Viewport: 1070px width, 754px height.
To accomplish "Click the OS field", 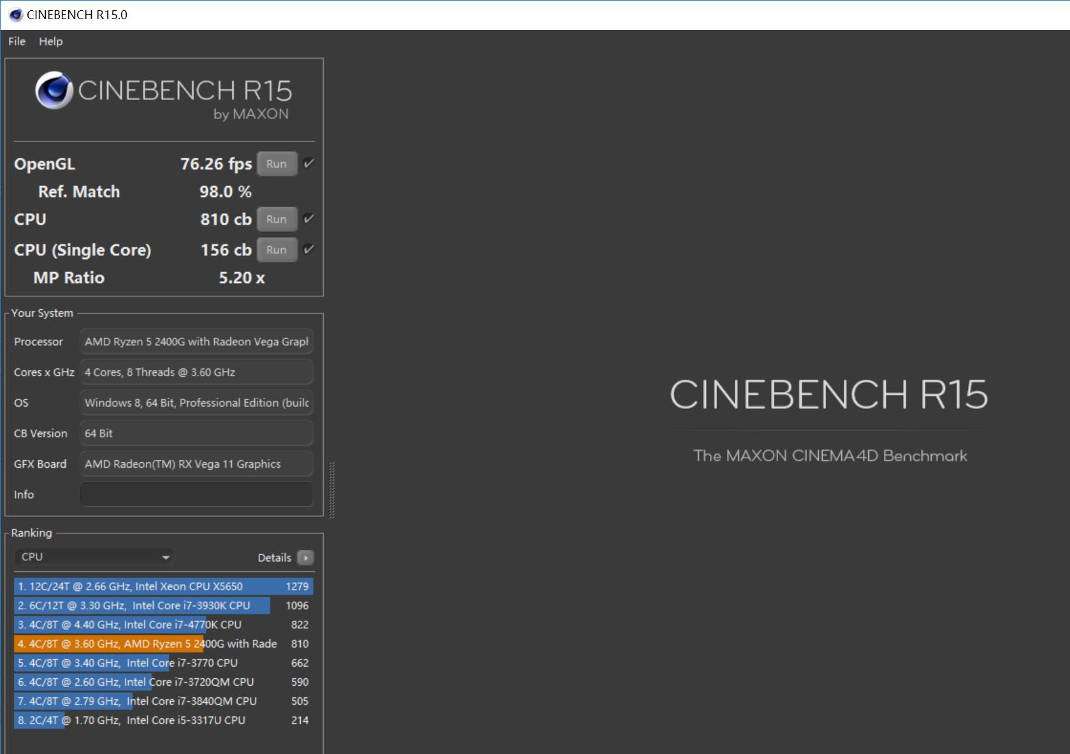I will 196,403.
